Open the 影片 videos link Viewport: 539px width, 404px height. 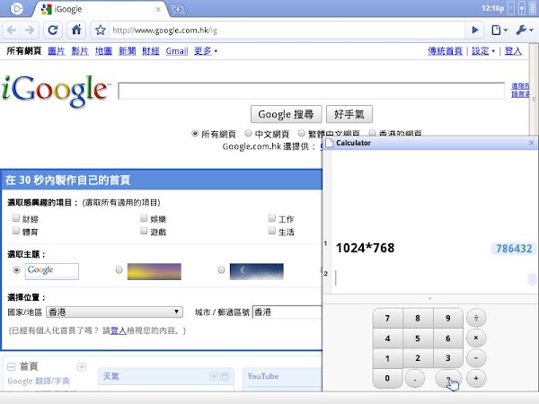click(x=80, y=51)
